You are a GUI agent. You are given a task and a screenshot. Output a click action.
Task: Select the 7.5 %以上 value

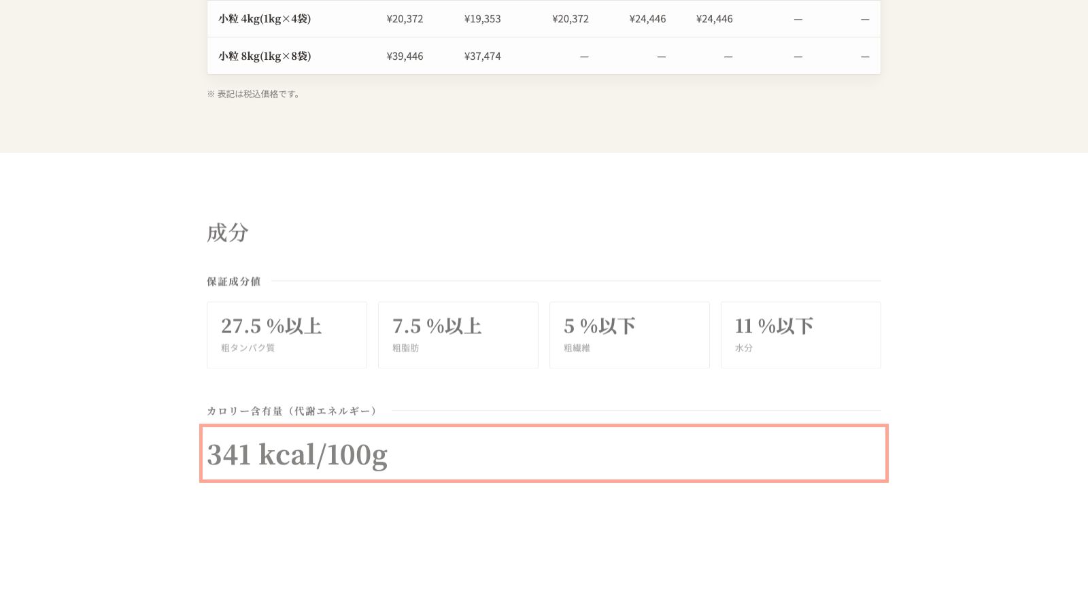pos(437,326)
